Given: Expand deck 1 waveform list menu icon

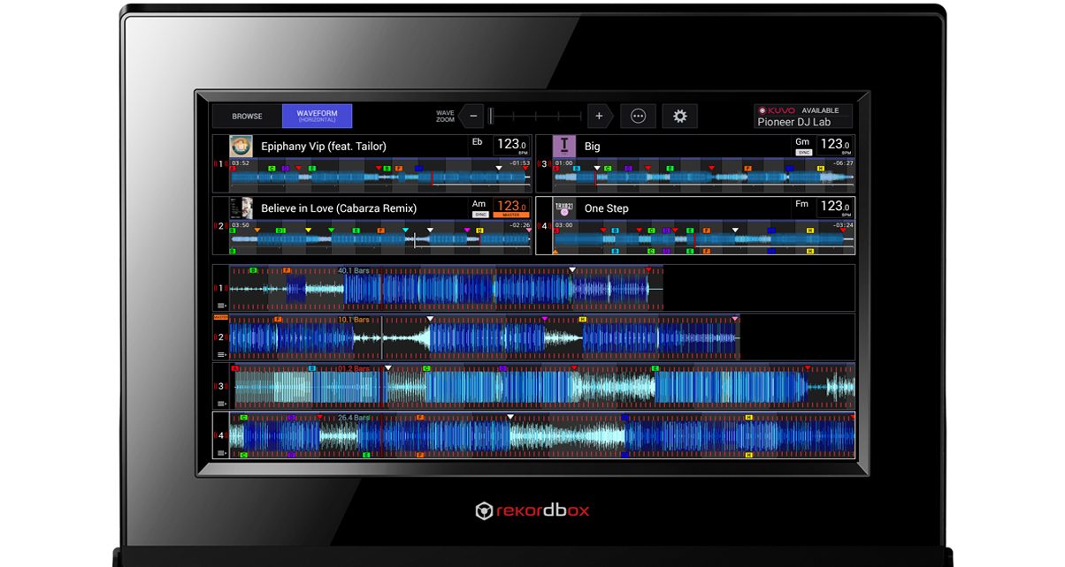Looking at the screenshot, I should 222,306.
